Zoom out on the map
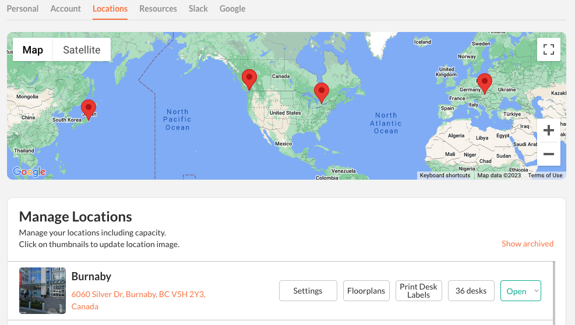Viewport: 575px width, 325px height. coord(548,154)
